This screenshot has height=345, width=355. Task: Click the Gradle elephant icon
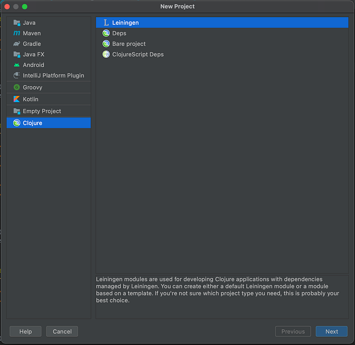coord(17,44)
